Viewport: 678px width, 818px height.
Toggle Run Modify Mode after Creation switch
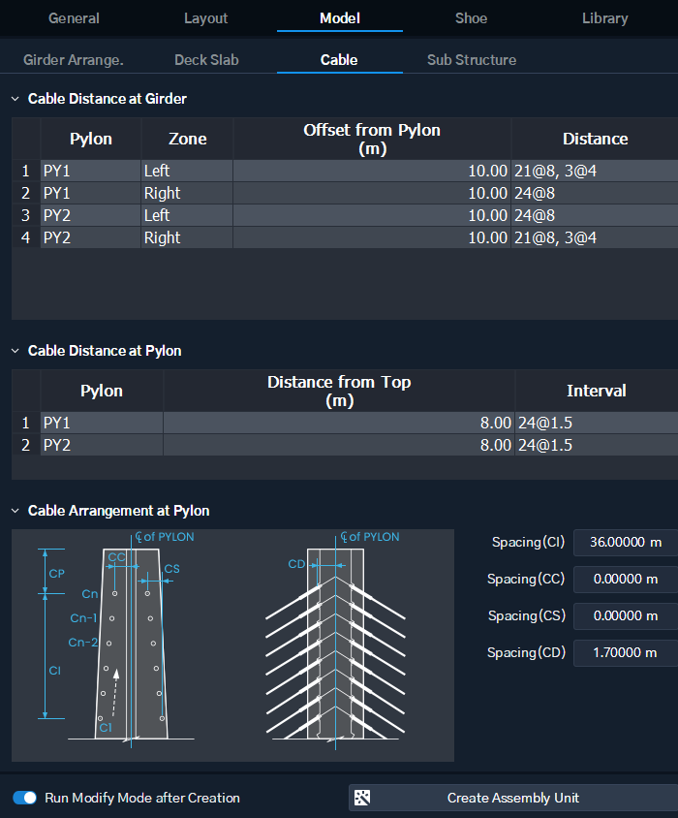click(x=24, y=798)
